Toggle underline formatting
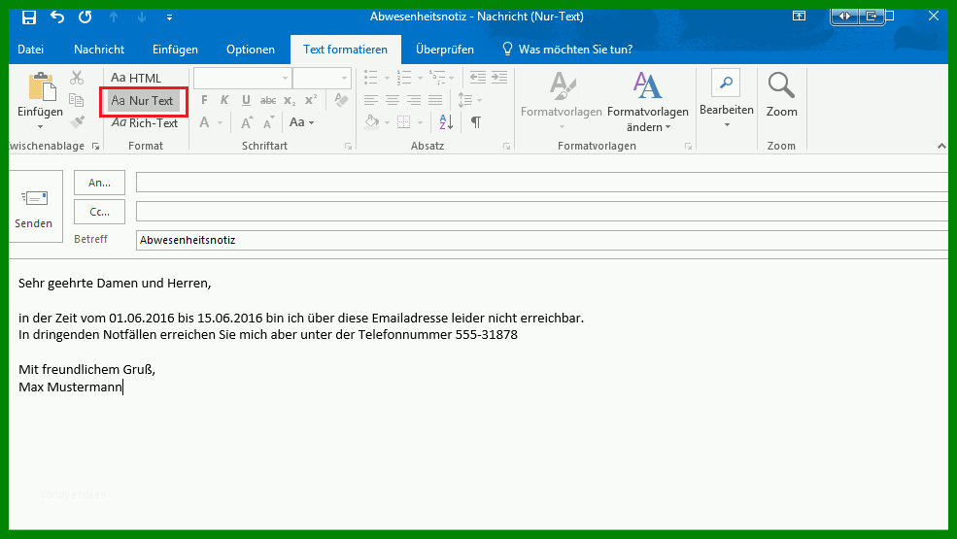The height and width of the screenshot is (539, 957). (x=246, y=100)
